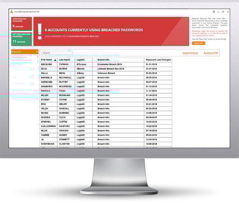
Task: Restore down the application window
Action: [x=223, y=12]
